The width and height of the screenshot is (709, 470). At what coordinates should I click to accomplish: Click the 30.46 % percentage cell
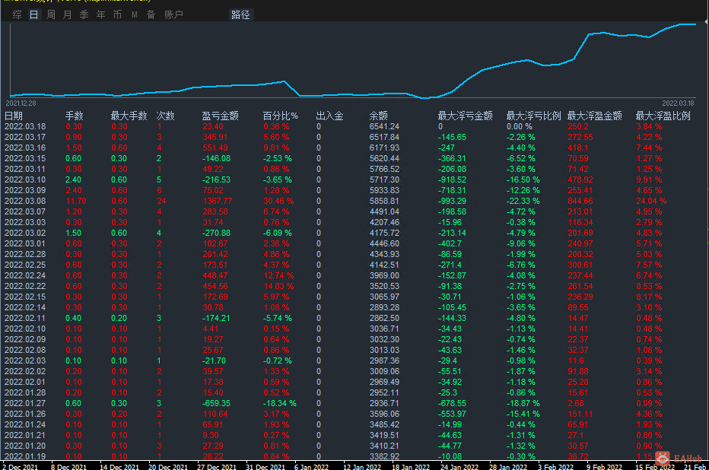click(278, 201)
